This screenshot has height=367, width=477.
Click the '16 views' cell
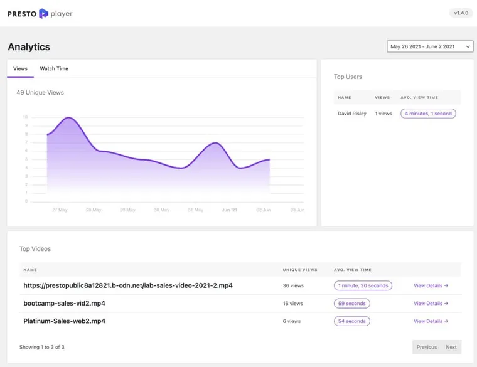(x=293, y=303)
